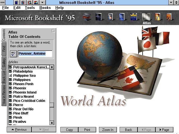Select the Philippines article
The image size is (179, 134).
(29, 80)
